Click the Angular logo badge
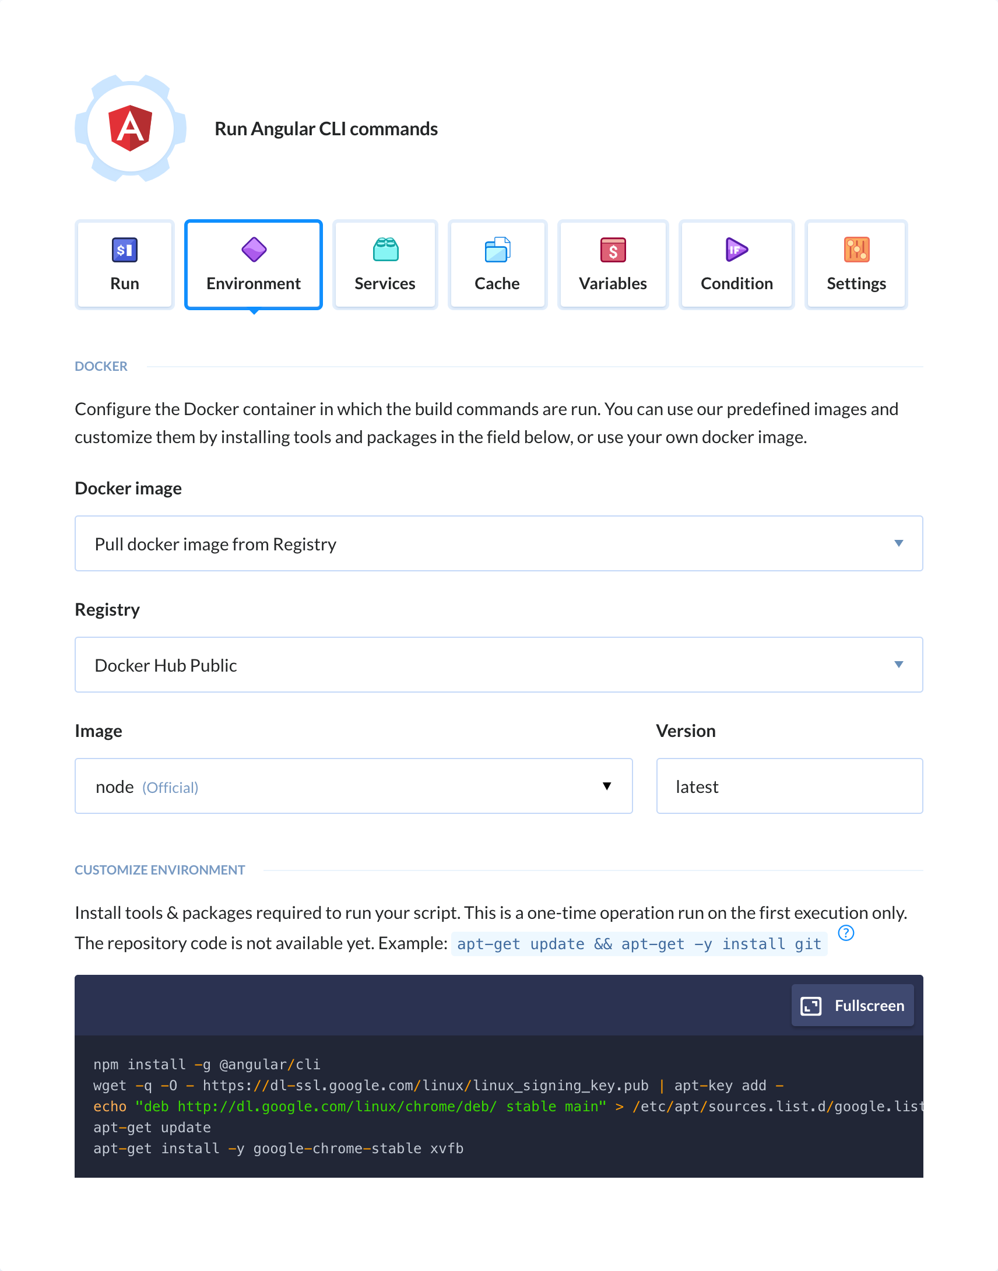The height and width of the screenshot is (1271, 998). [x=130, y=128]
